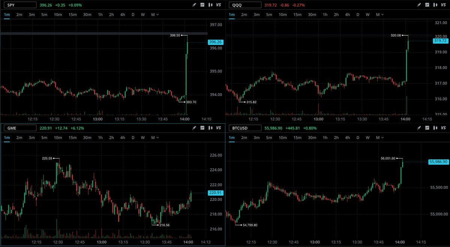The image size is (450, 247).
Task: Switch QQQ chart to 4h timeframe
Action: click(x=347, y=14)
